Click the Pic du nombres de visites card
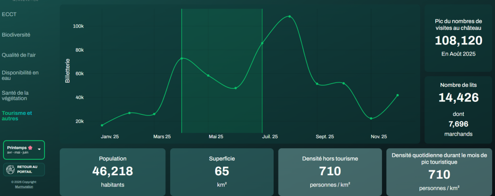 [458, 38]
